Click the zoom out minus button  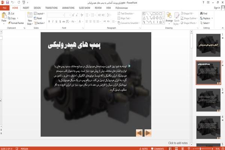coord(193,149)
